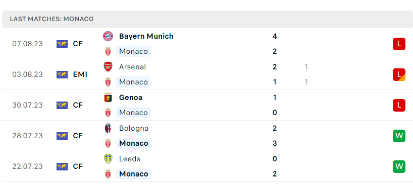Click the win badge for Leeds match

point(399,166)
